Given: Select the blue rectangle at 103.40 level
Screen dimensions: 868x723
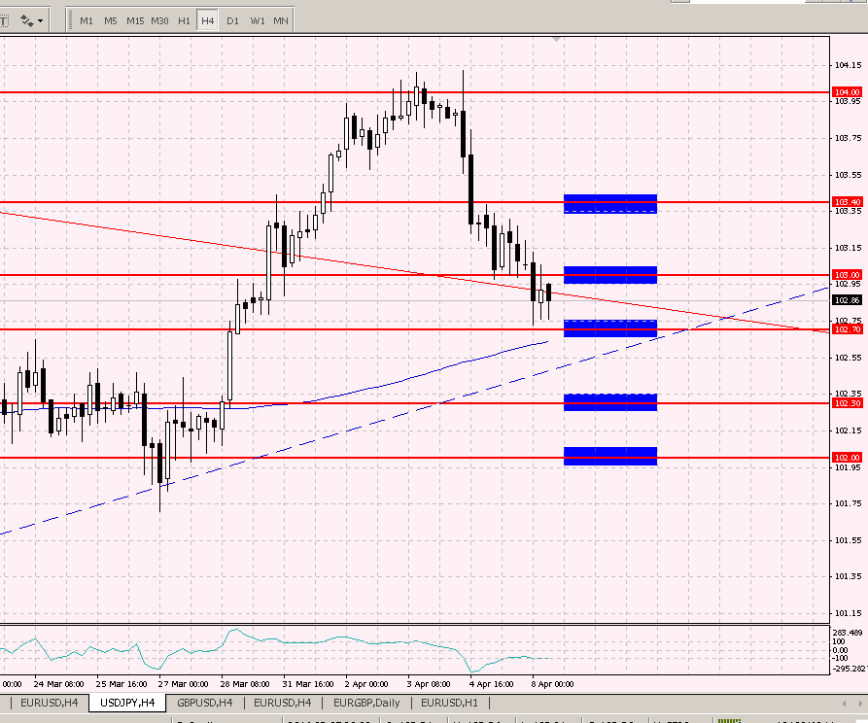Looking at the screenshot, I should 610,204.
